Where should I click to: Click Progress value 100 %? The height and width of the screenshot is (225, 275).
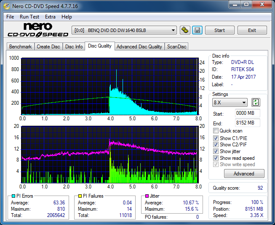pos(257,202)
